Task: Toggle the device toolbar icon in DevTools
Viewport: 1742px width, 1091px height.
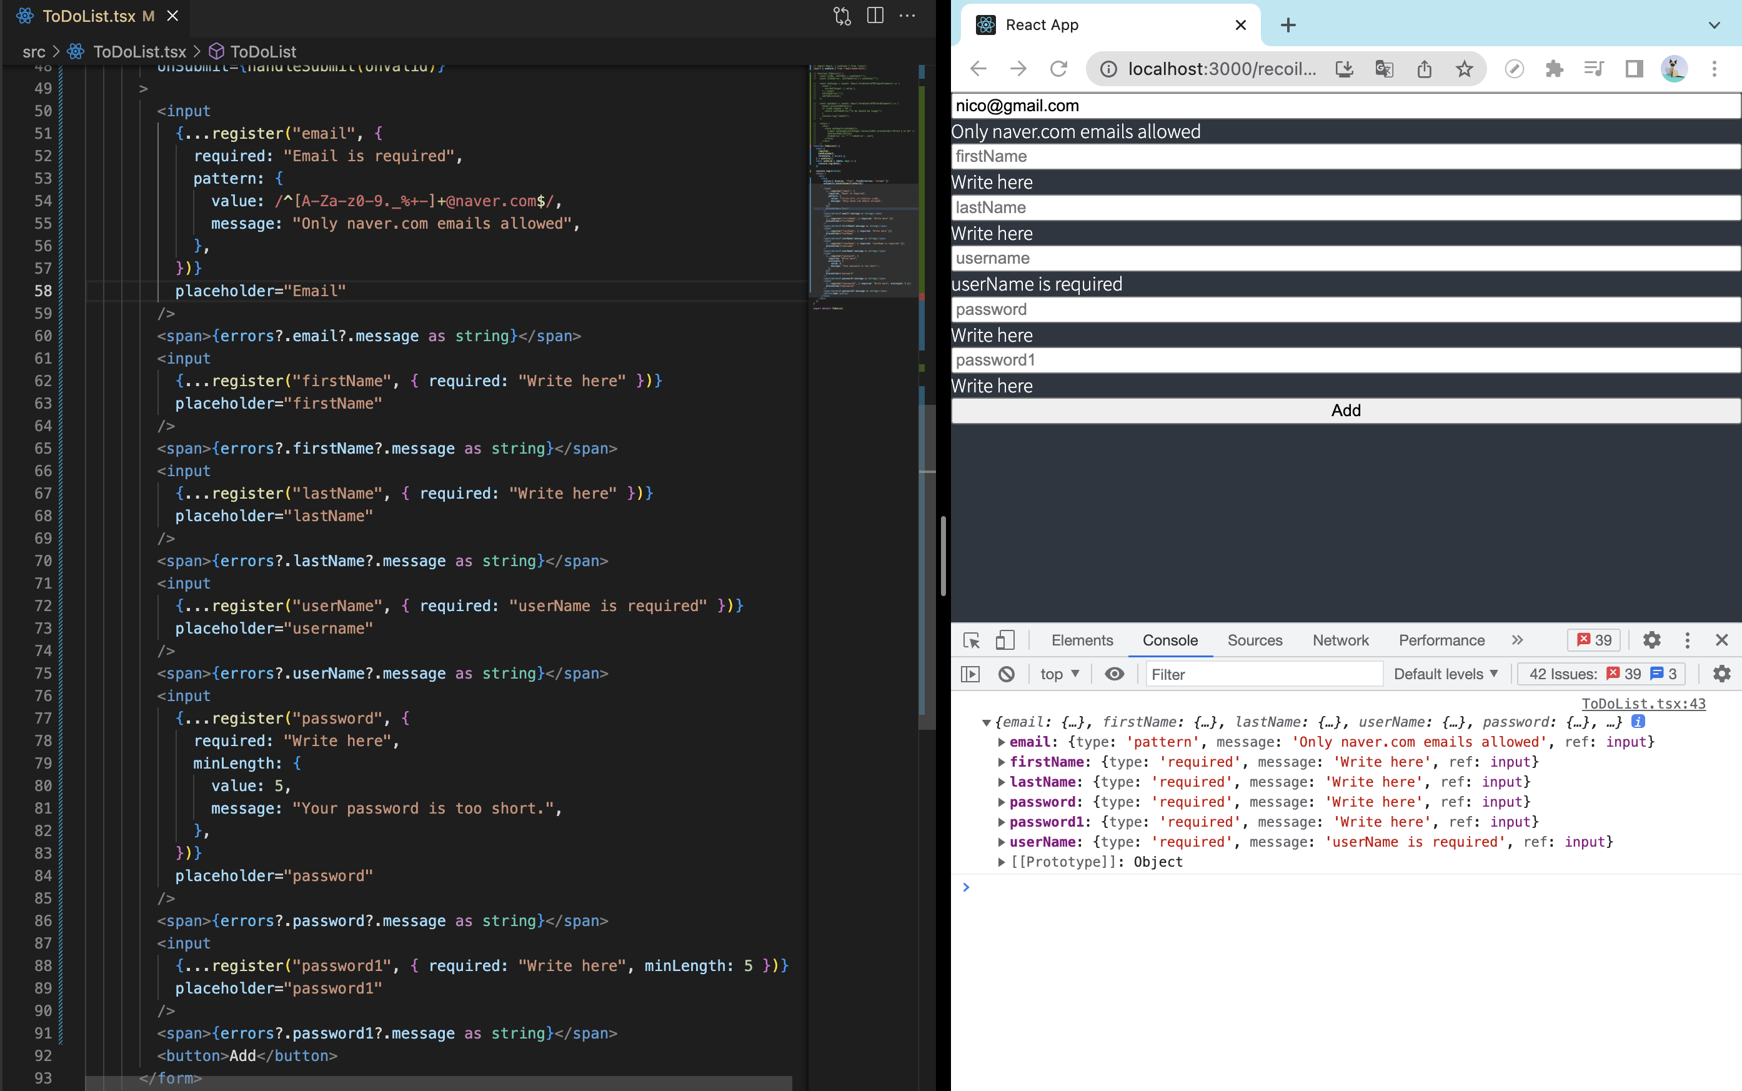Action: 1005,640
